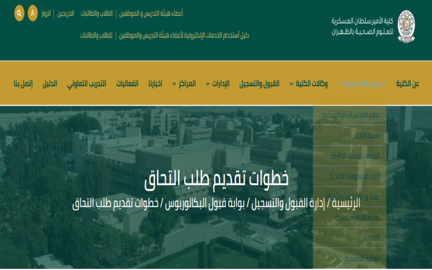Click the round 'A' font size icon
432x270 pixels.
coord(33,13)
